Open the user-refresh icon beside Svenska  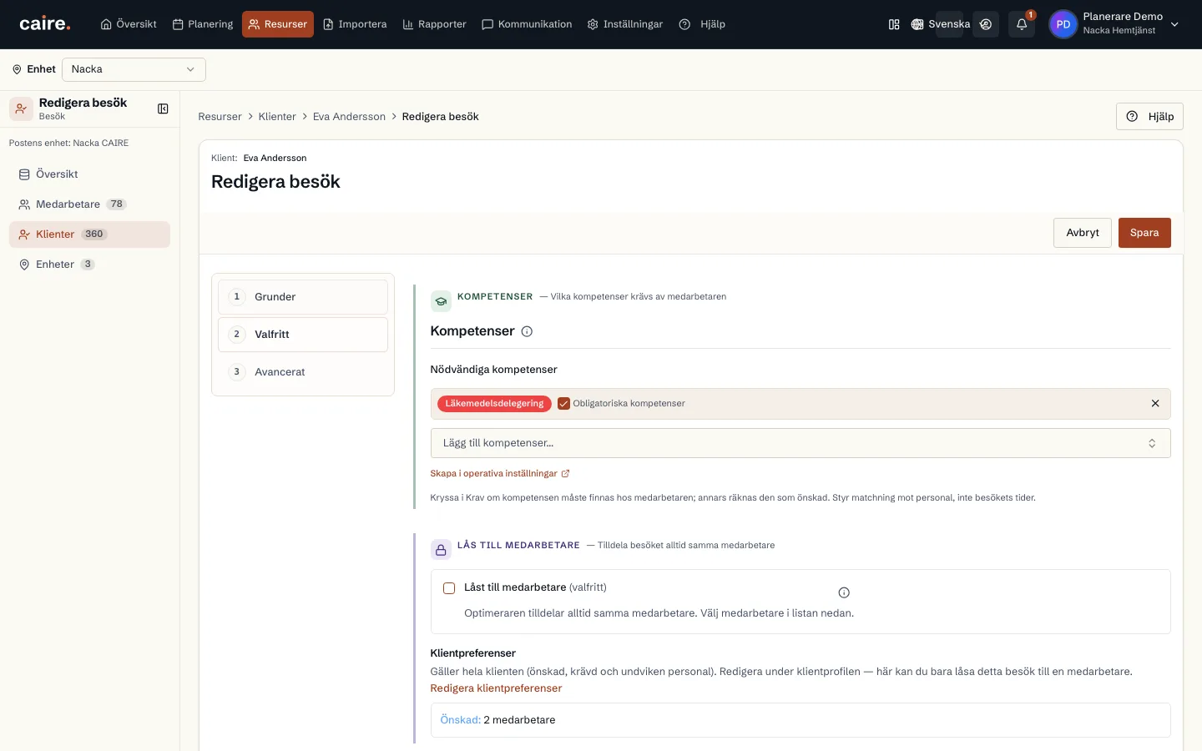986,24
